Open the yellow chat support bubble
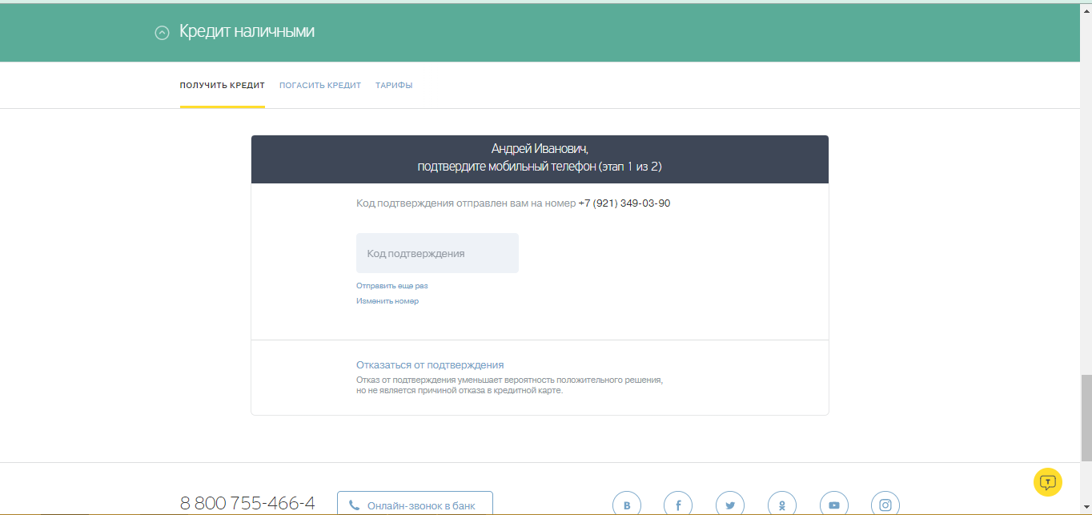Image resolution: width=1092 pixels, height=515 pixels. 1047,482
